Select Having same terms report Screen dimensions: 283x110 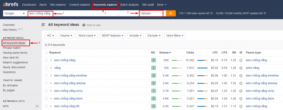[x=15, y=53]
